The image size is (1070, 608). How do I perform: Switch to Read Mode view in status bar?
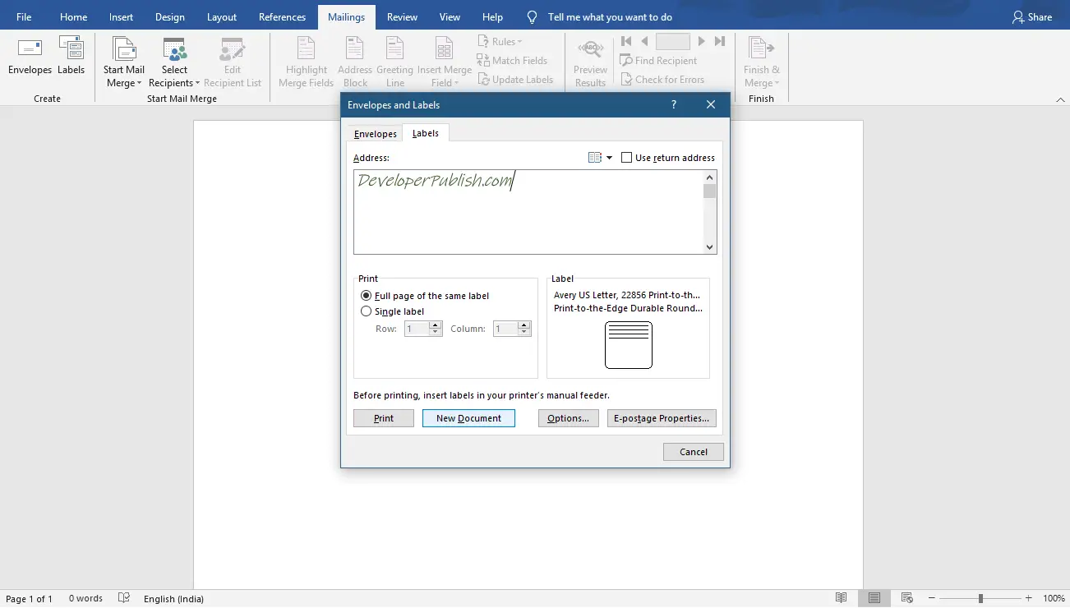pyautogui.click(x=841, y=597)
